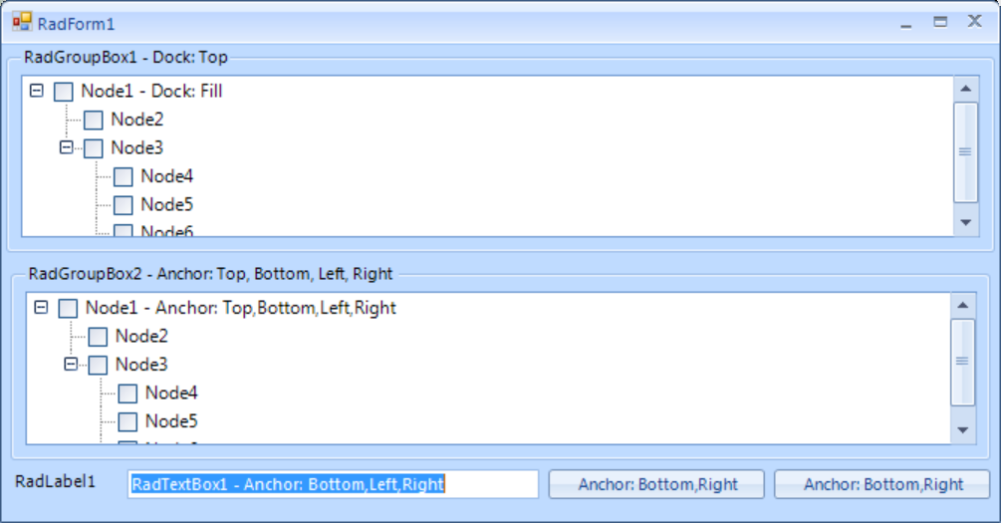Click scrollbar thumb in RadGroupBox2 tree
The height and width of the screenshot is (523, 1001).
962,362
